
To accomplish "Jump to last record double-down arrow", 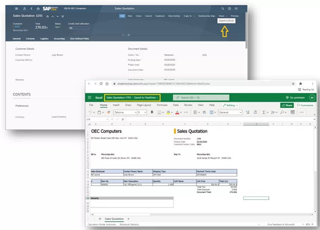I will (x=63, y=16).
